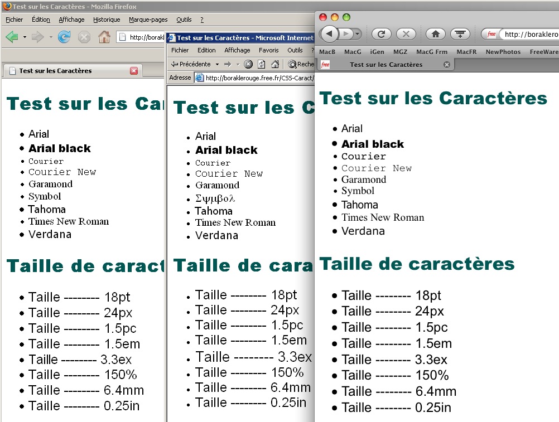The image size is (559, 422).
Task: Open the MGZ bookmark
Action: (400, 52)
